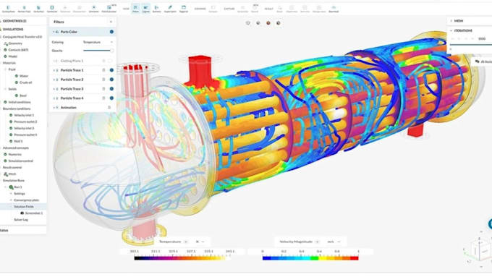Close the Filters panel
Screen dimensions: 492x277
pyautogui.click(x=111, y=22)
